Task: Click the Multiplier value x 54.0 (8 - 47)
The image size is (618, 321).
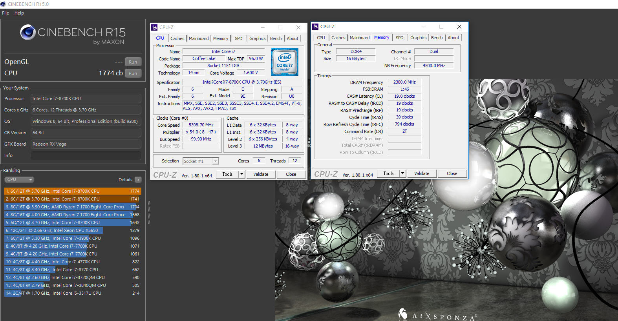Action: coord(201,132)
